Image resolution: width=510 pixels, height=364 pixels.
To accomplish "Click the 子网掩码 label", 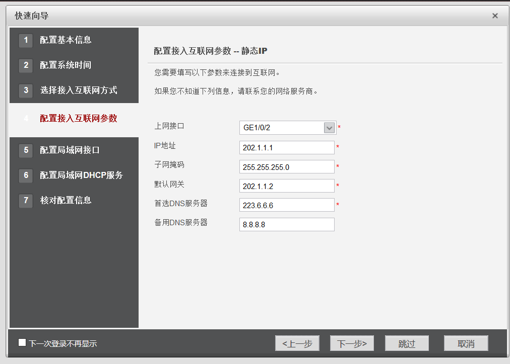I will tap(169, 165).
